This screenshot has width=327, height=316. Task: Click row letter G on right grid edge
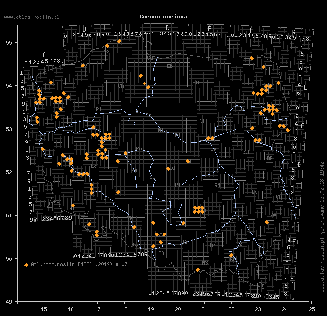click(x=292, y=281)
